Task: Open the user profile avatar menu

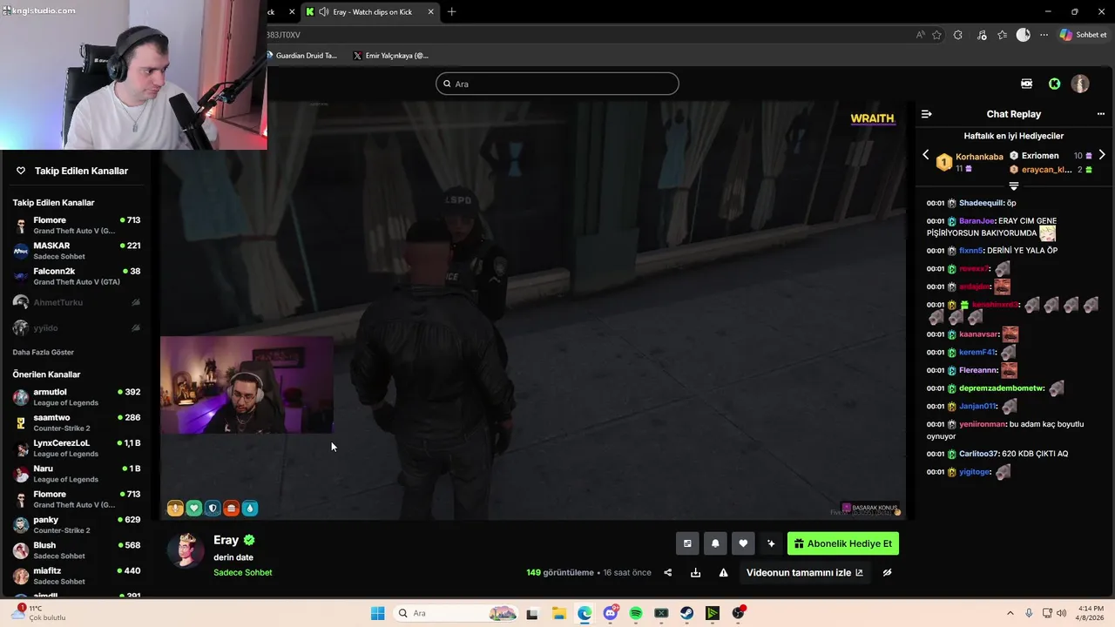Action: pyautogui.click(x=1080, y=84)
